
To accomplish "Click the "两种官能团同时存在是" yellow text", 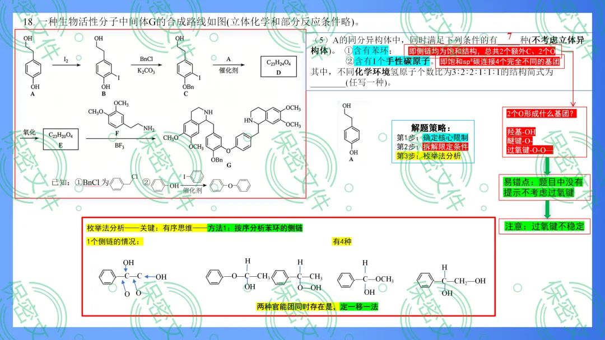I will 298,307.
